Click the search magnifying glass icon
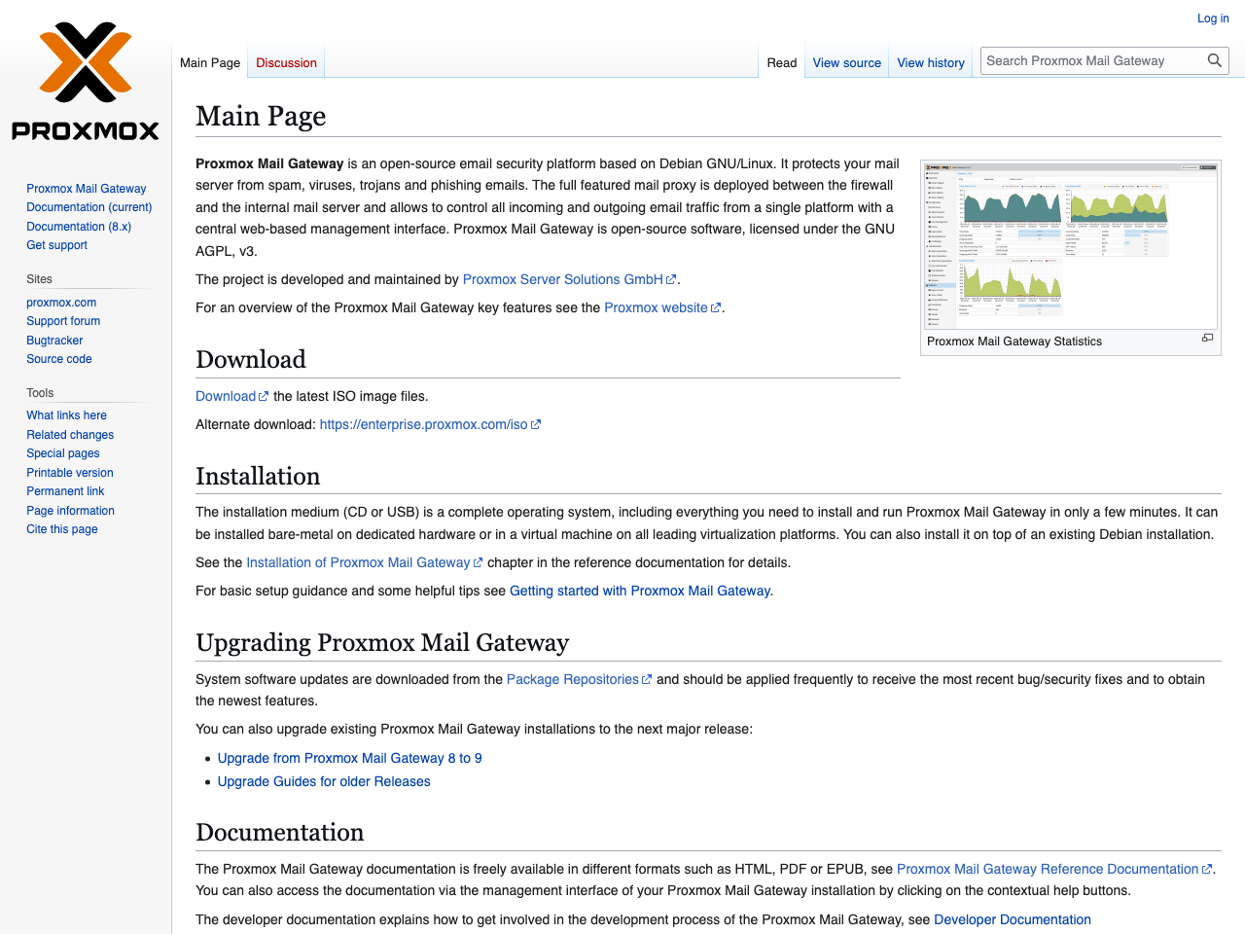The height and width of the screenshot is (934, 1245). pos(1214,60)
